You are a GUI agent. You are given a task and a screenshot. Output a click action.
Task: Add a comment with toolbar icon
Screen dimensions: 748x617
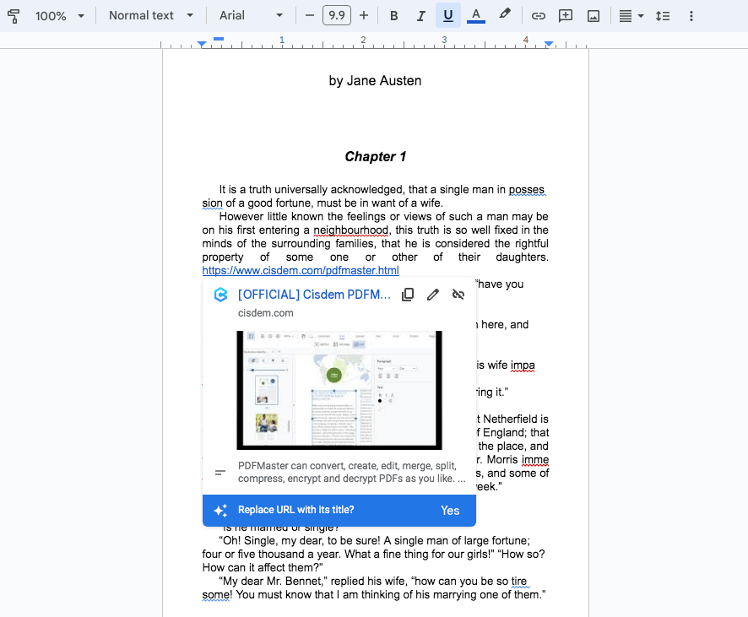tap(566, 16)
